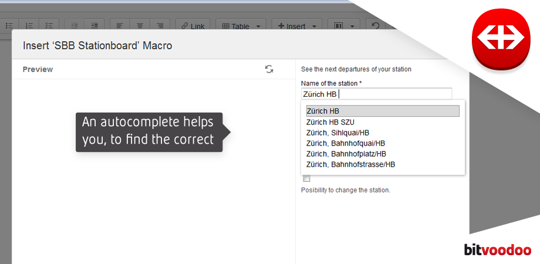Click the indent toolbar icon
Image resolution: width=540 pixels, height=264 pixels.
(94, 26)
